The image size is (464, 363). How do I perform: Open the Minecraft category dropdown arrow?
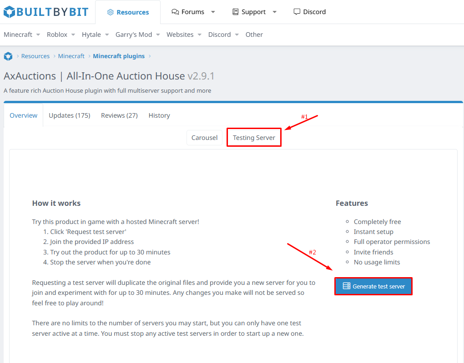38,35
